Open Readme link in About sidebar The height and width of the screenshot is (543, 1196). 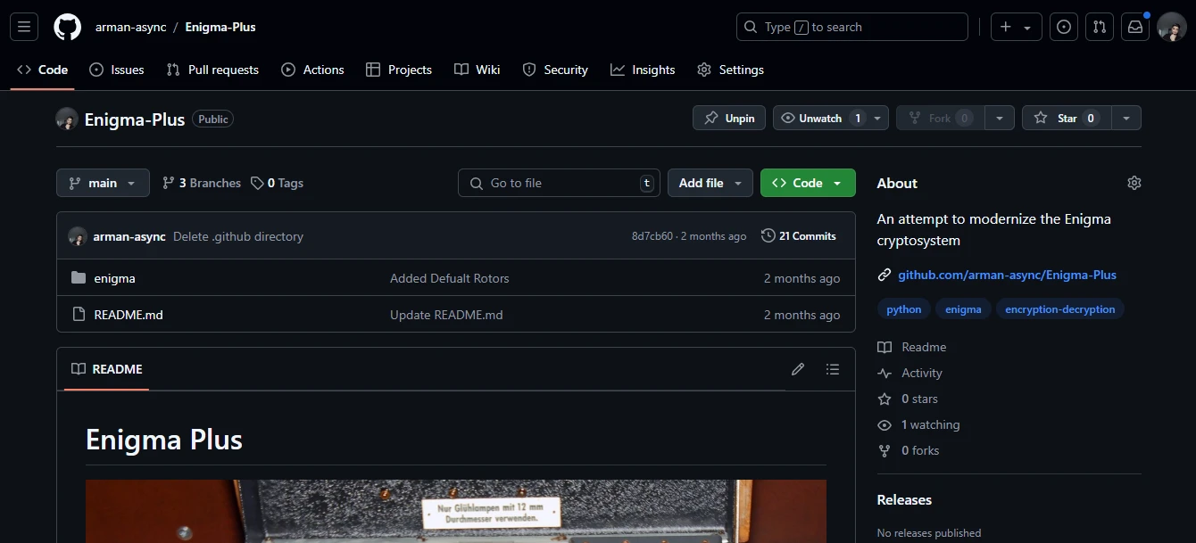(x=912, y=347)
